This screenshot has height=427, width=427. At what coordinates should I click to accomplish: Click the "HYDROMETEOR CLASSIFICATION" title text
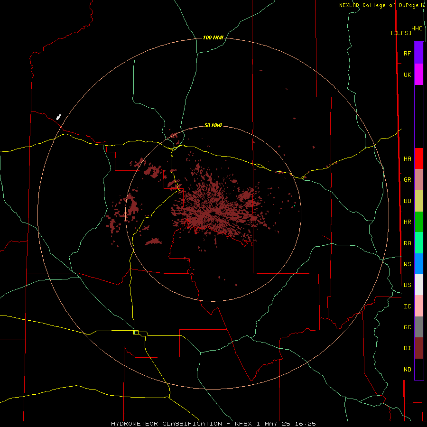pyautogui.click(x=167, y=424)
